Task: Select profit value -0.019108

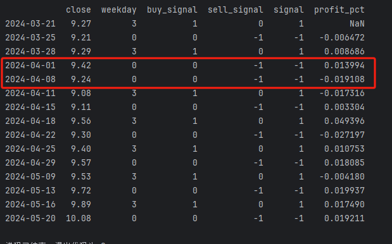Action: 342,80
